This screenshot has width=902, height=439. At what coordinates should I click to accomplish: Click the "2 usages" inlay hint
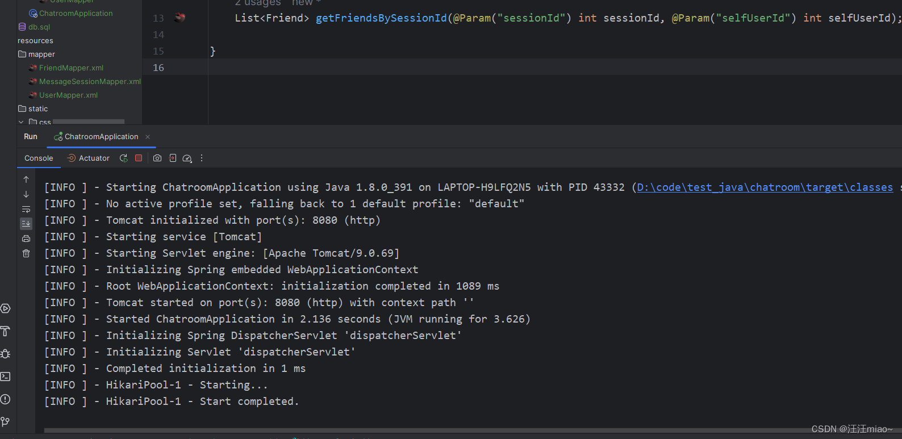coord(258,3)
